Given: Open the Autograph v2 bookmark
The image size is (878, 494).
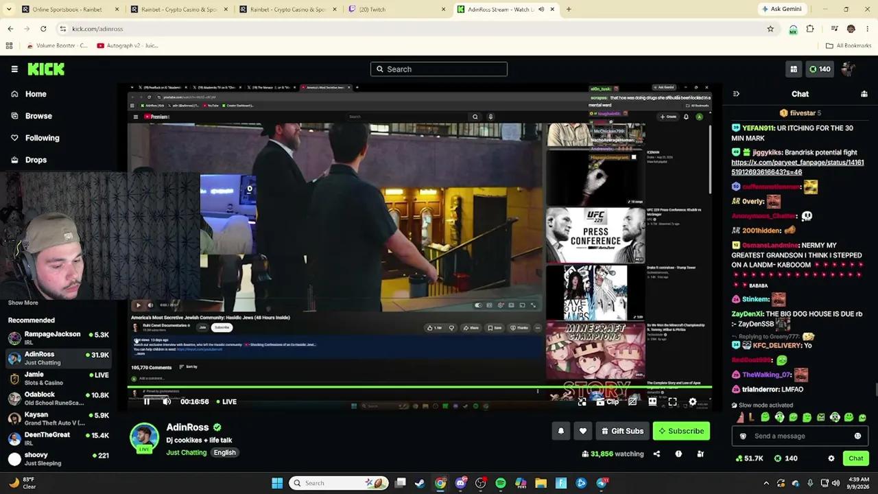Looking at the screenshot, I should coord(128,45).
